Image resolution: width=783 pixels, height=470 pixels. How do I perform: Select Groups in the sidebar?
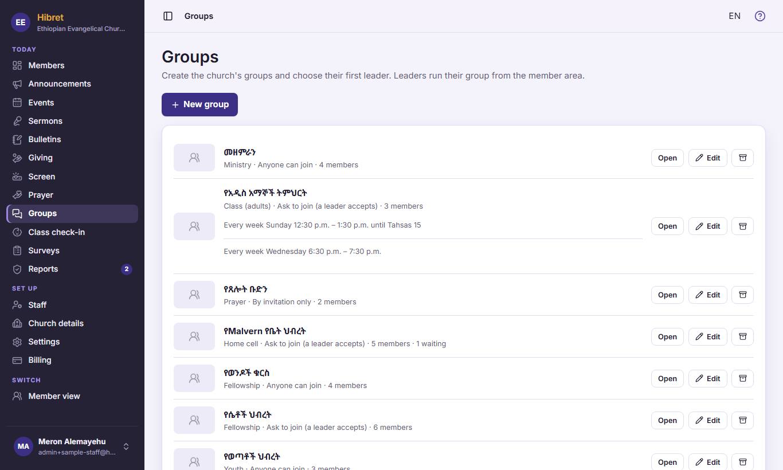point(72,213)
